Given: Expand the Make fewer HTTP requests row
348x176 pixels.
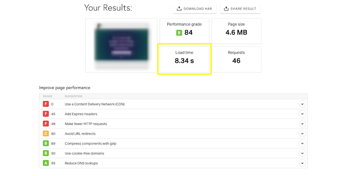Looking at the screenshot, I should (x=302, y=124).
